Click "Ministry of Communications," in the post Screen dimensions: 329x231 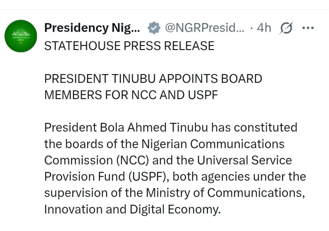pos(225,193)
